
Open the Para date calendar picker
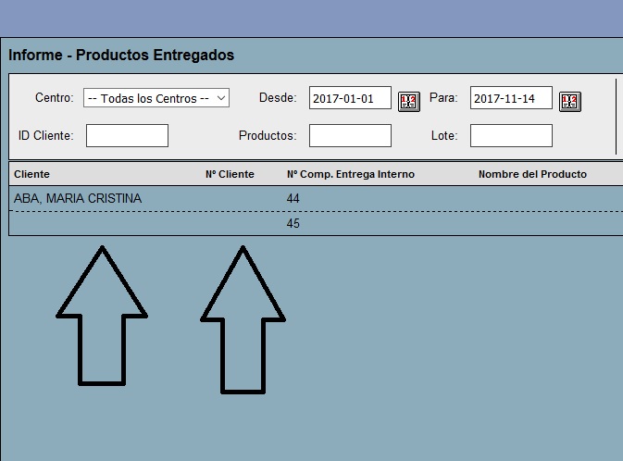click(x=569, y=102)
